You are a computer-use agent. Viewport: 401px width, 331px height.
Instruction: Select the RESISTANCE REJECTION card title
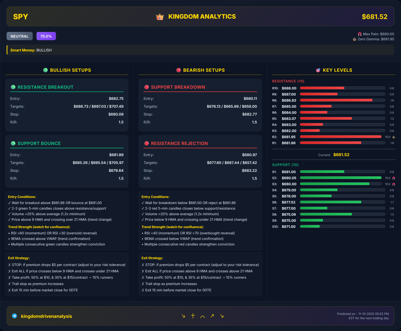179,143
